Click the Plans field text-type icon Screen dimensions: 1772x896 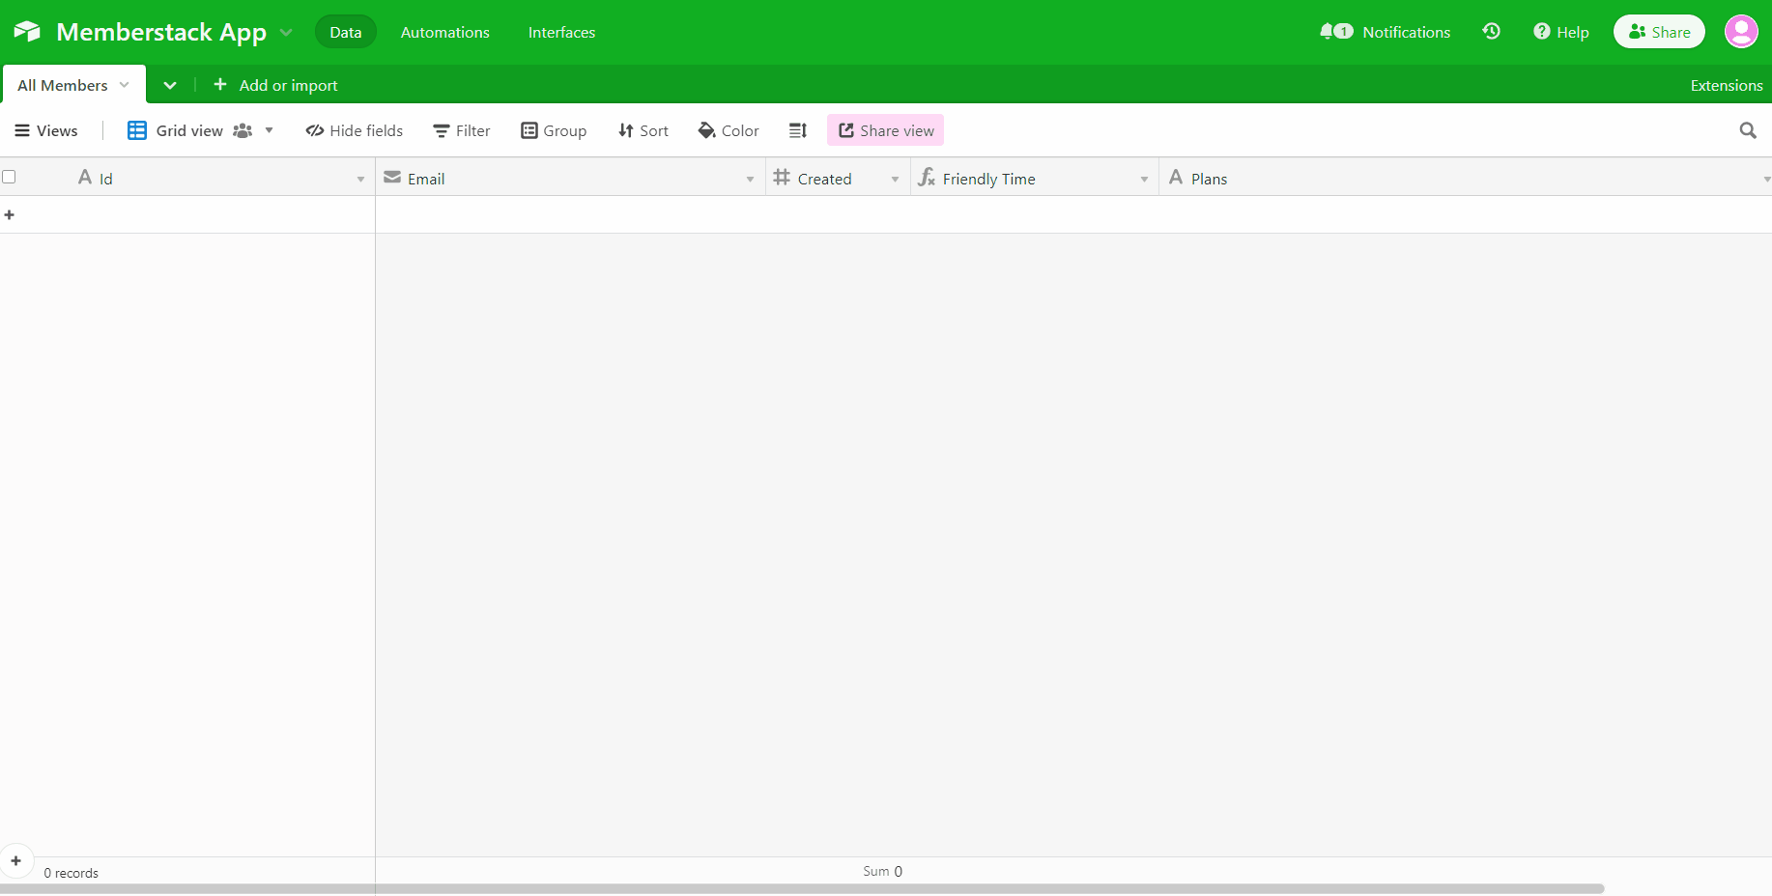click(x=1176, y=177)
